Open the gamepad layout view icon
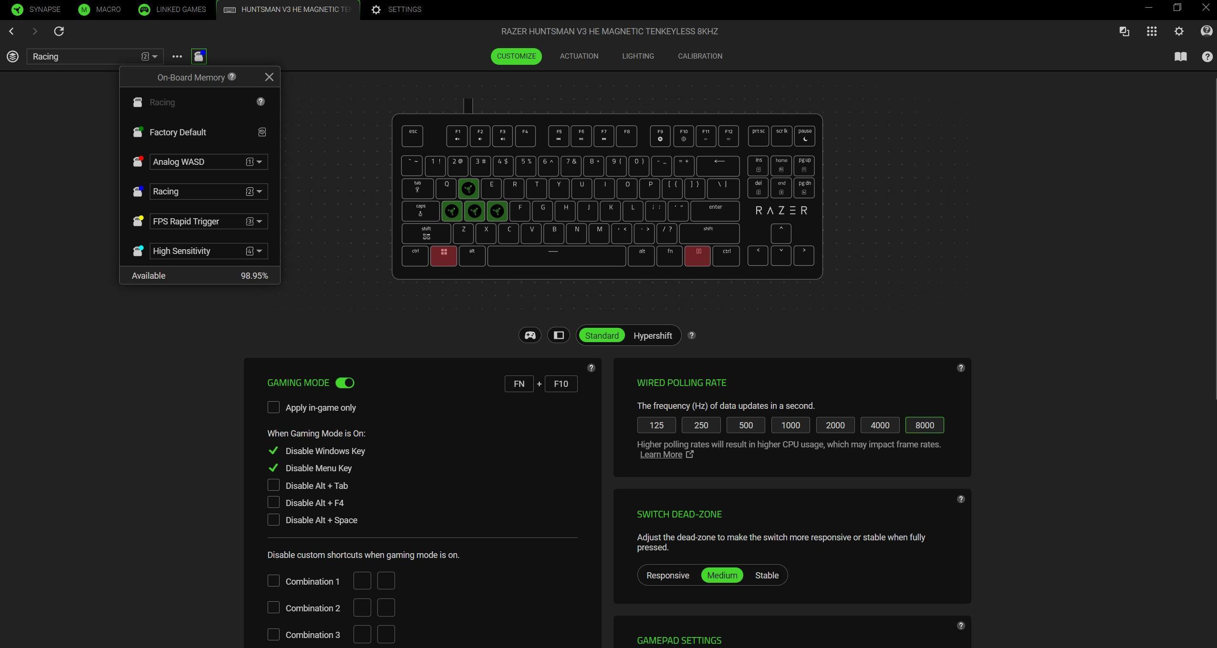This screenshot has height=648, width=1217. pyautogui.click(x=530, y=335)
